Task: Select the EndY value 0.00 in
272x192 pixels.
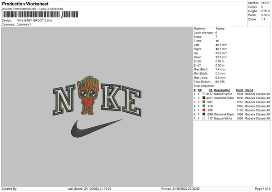Action: click(220, 66)
